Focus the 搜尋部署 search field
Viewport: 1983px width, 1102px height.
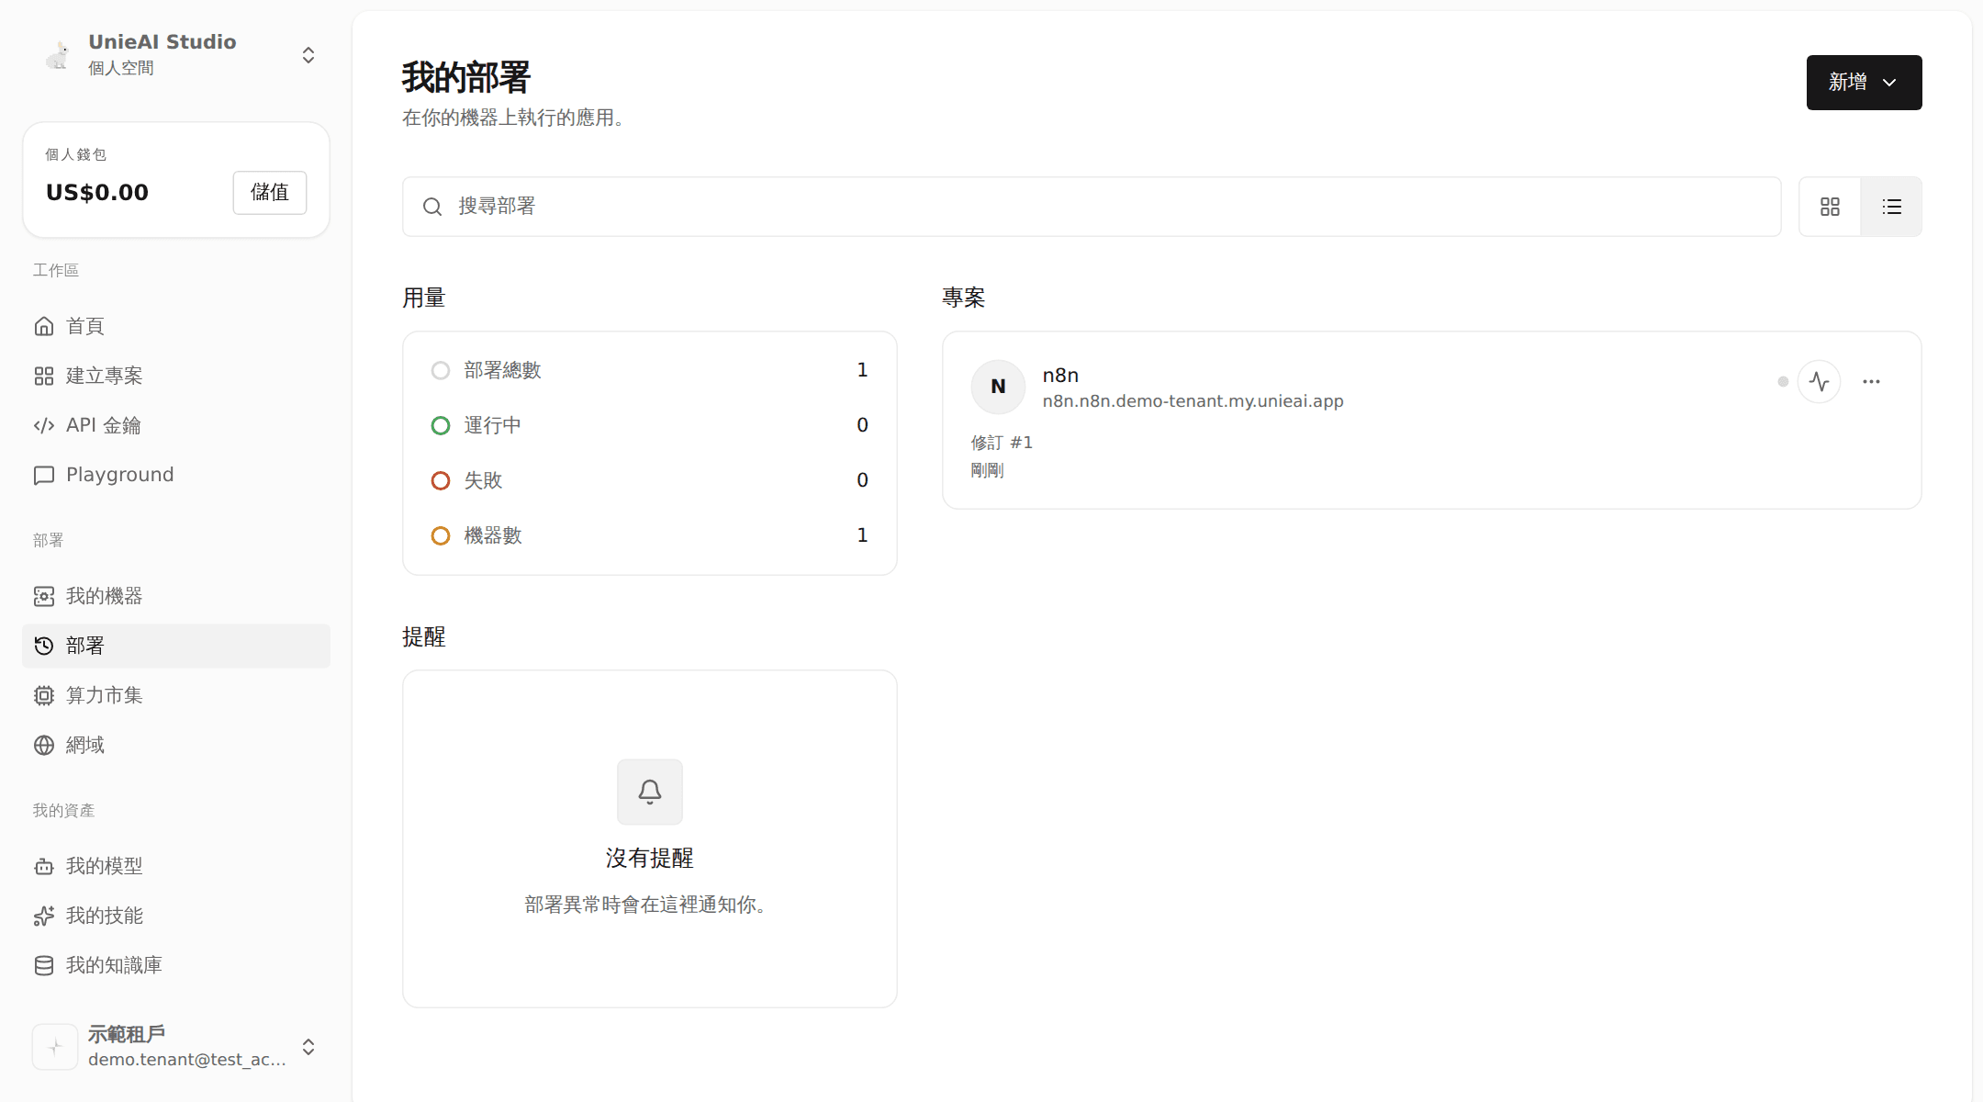[x=1092, y=207]
